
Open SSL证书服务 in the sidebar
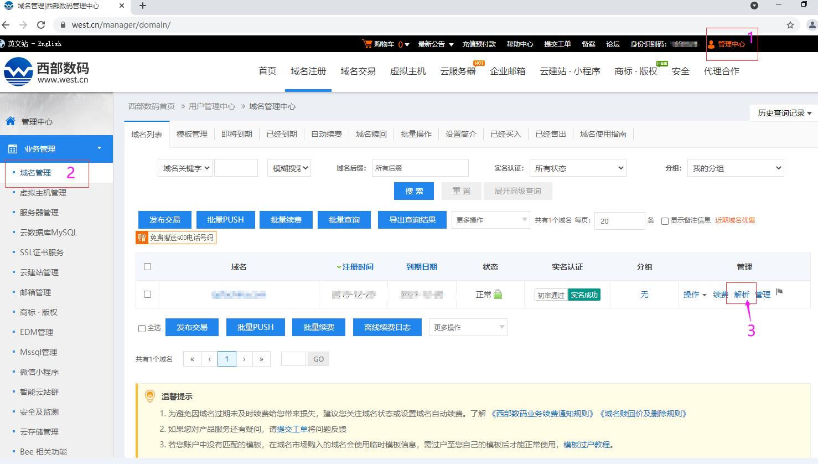pos(42,252)
